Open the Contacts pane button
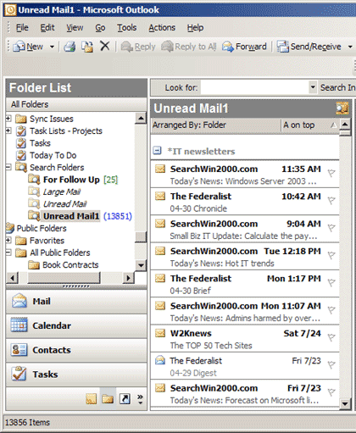 (x=76, y=350)
